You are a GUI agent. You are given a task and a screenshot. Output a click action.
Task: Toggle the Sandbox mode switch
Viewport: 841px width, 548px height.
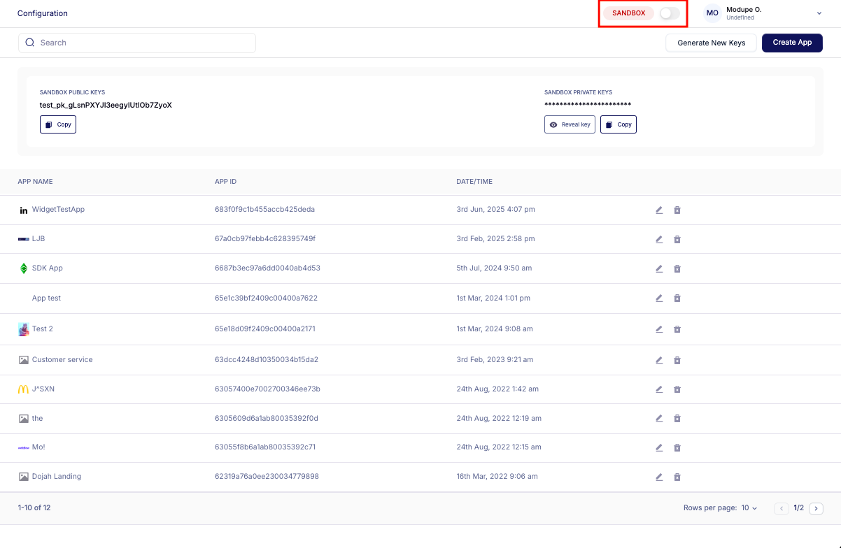pyautogui.click(x=669, y=13)
